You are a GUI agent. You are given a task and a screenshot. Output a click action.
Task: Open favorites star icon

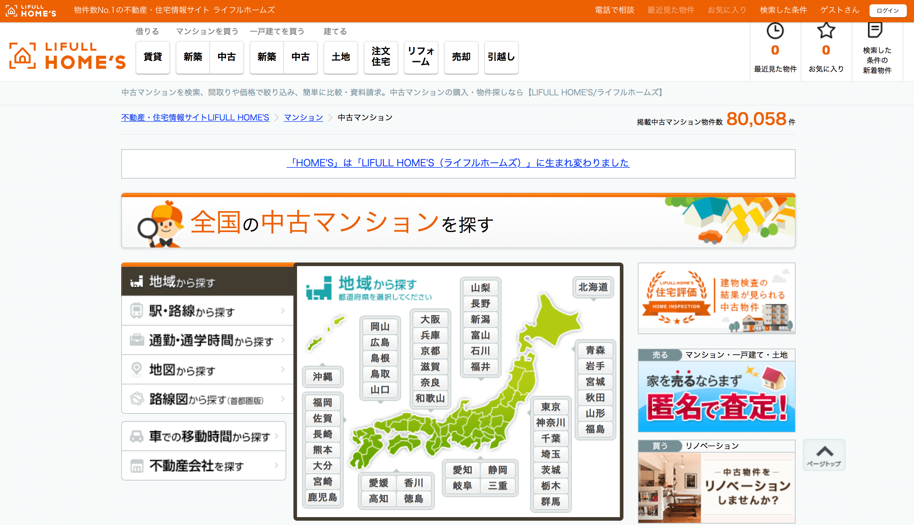coord(826,30)
